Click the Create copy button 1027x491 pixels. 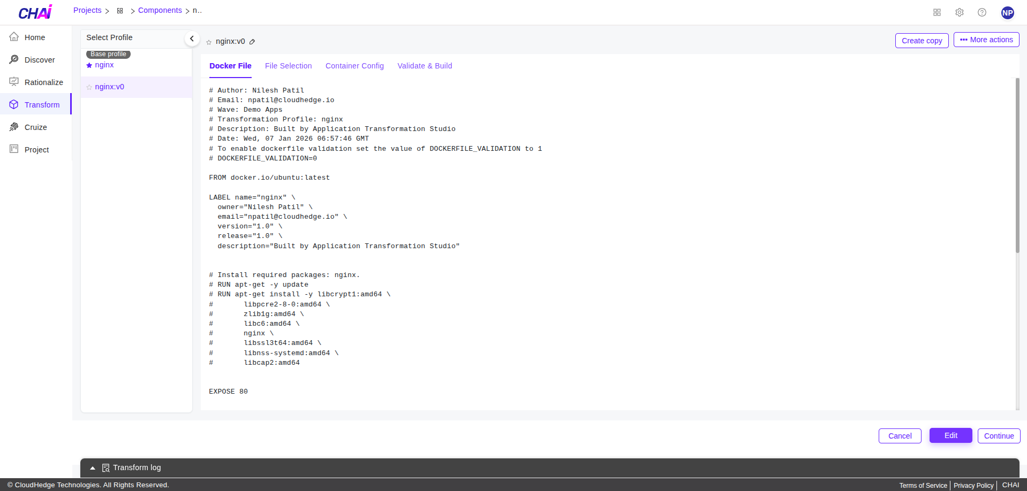[x=922, y=41]
